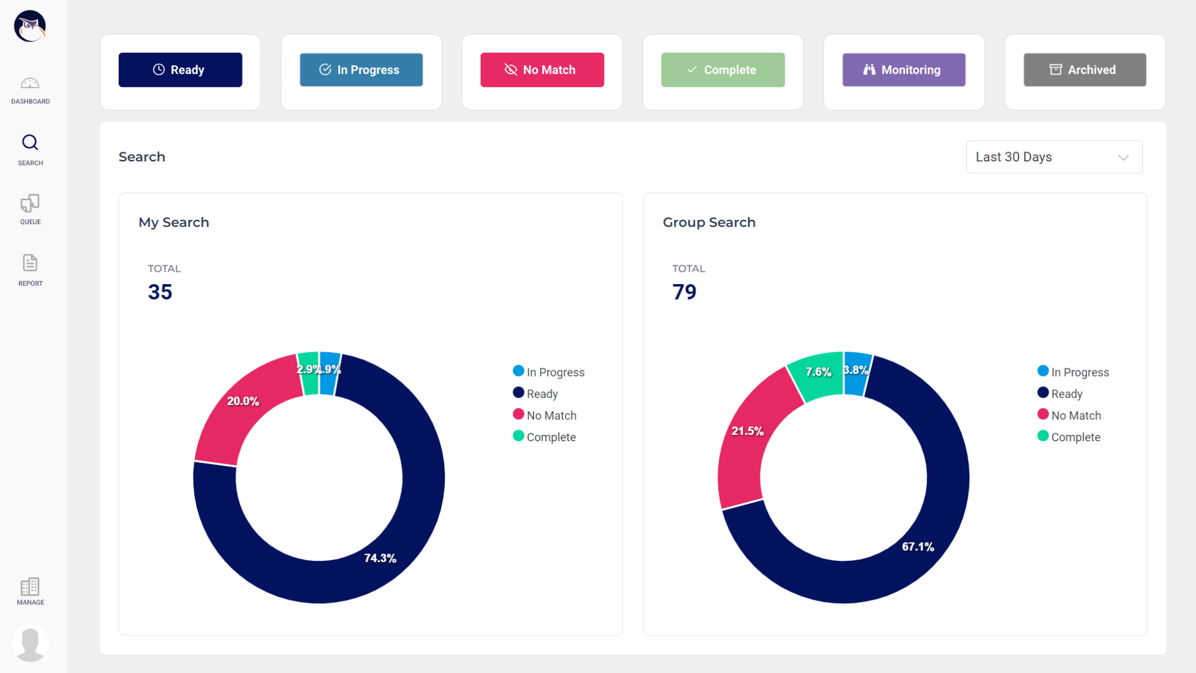Toggle No Match legend in Group Search

[1069, 416]
